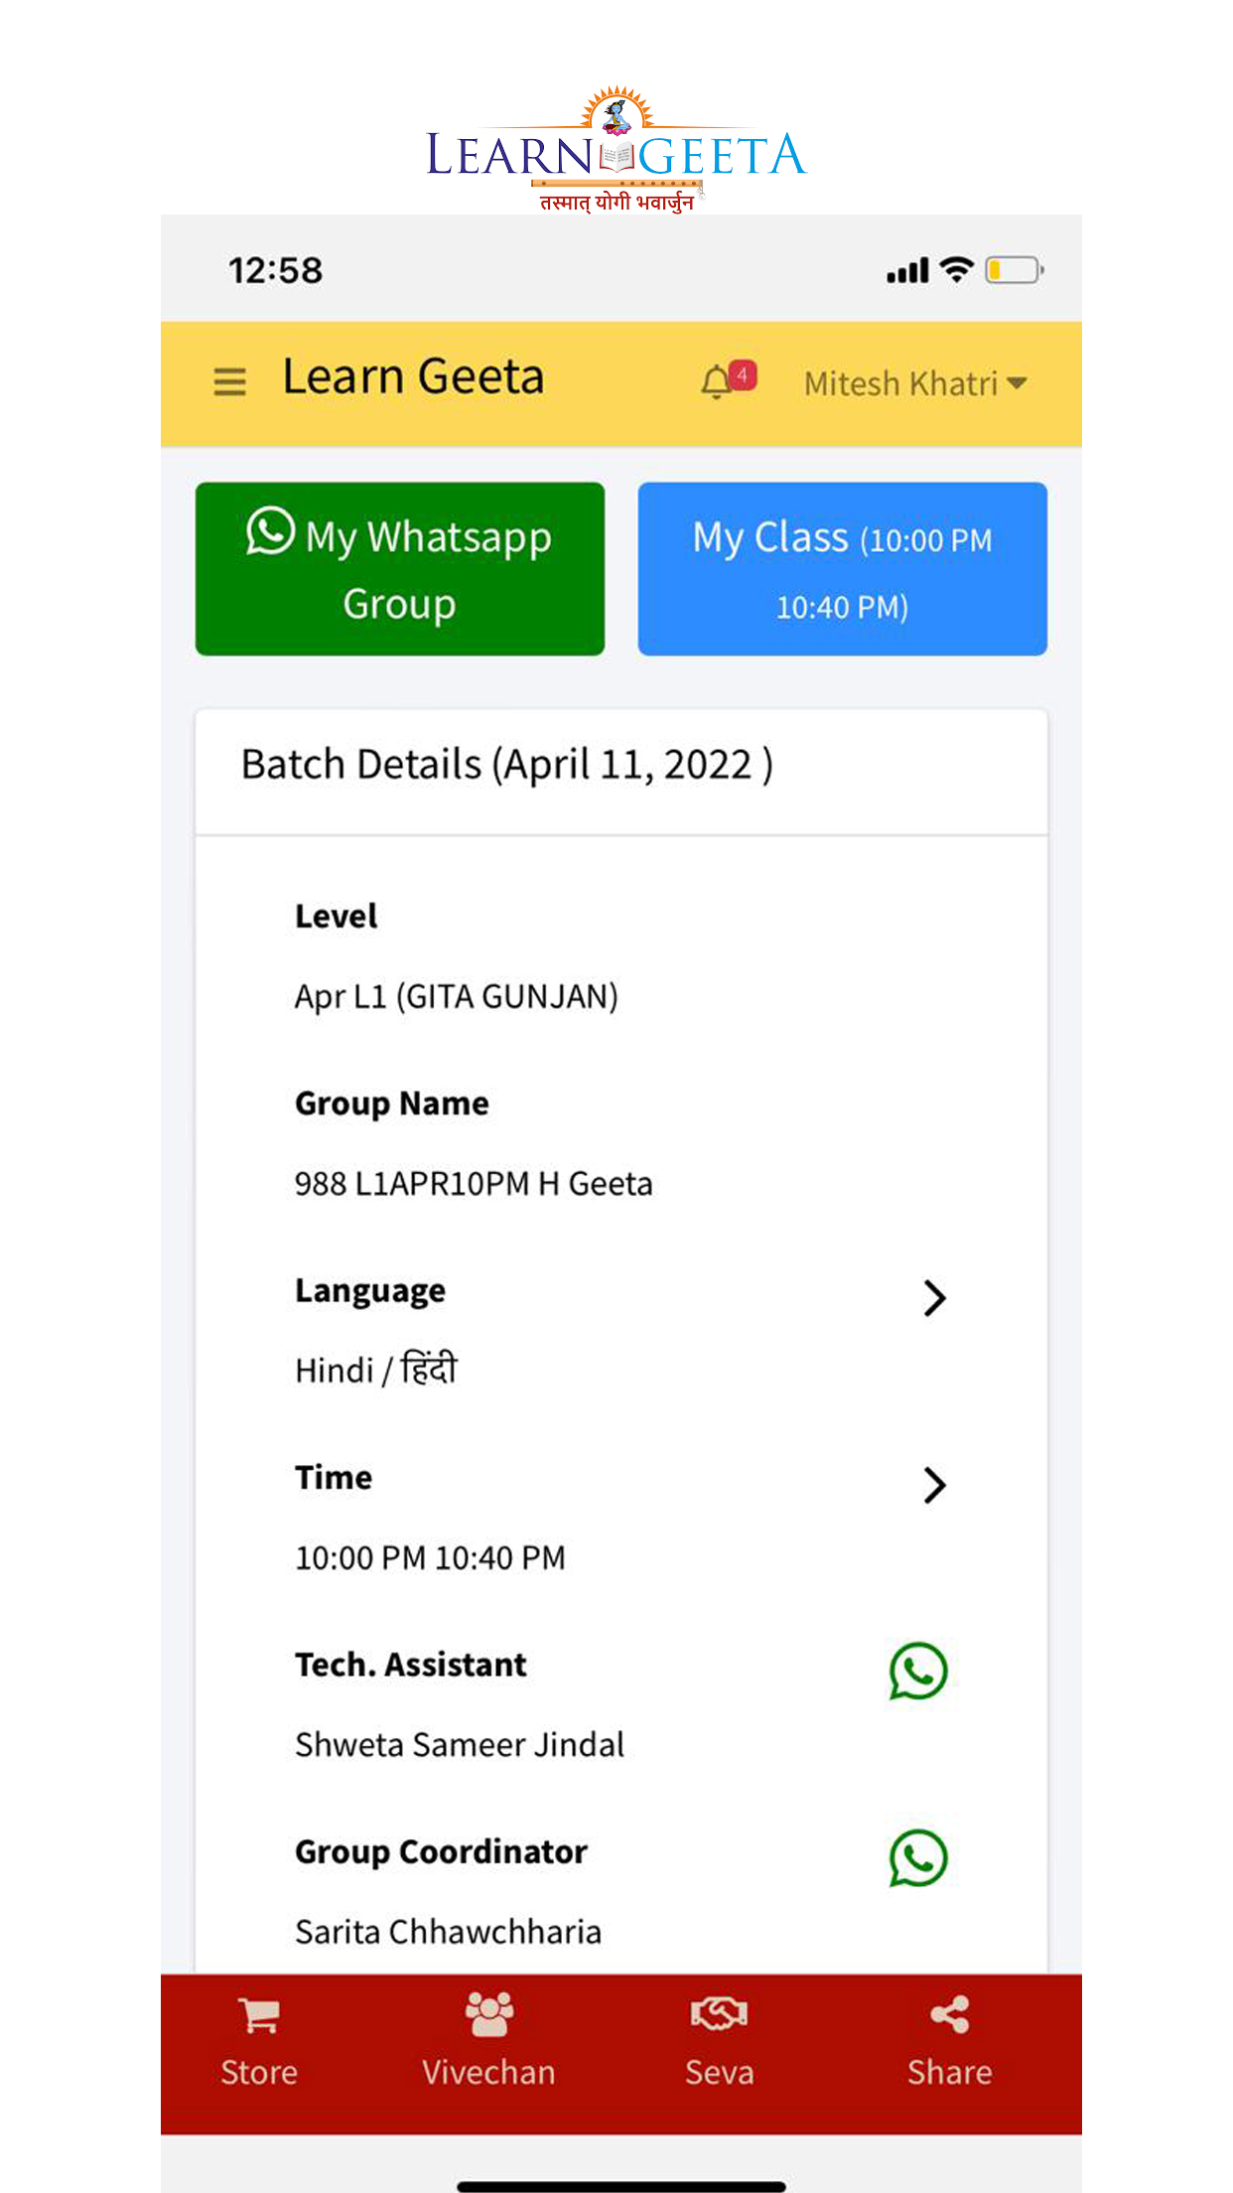The image size is (1233, 2193).
Task: Select the Hindi language value
Action: tap(376, 1370)
